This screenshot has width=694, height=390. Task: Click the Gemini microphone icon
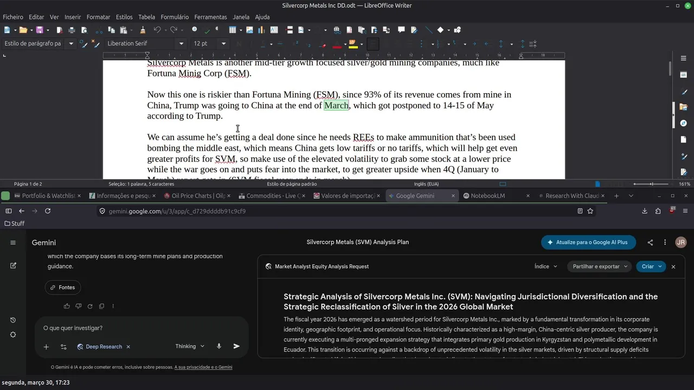(219, 346)
